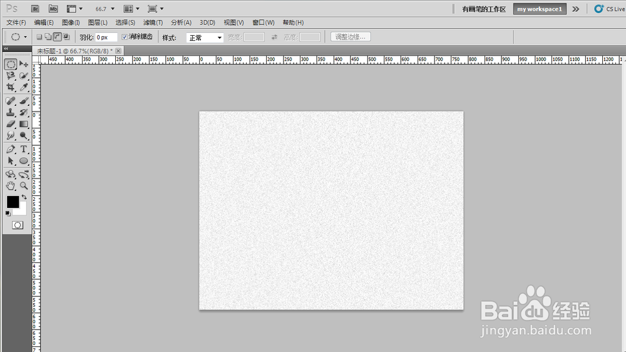Viewport: 626px width, 352px height.
Task: Select the Eyedropper tool
Action: point(24,87)
